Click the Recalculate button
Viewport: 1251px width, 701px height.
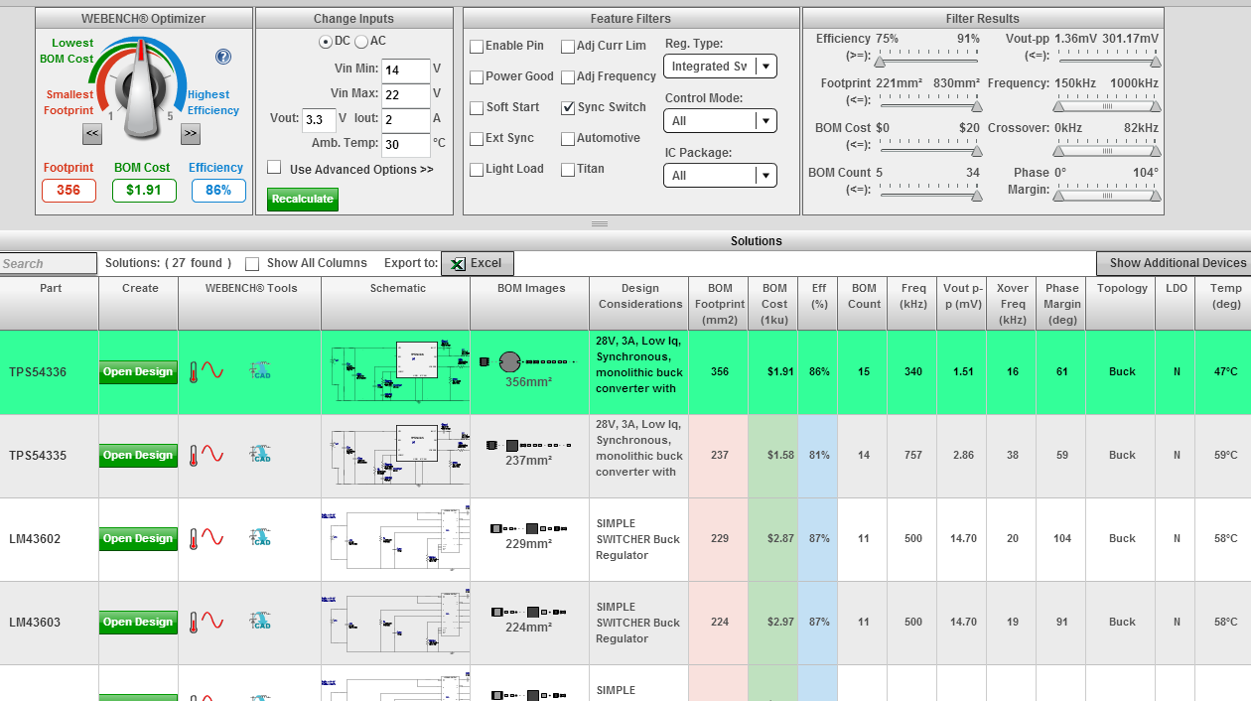(x=303, y=200)
